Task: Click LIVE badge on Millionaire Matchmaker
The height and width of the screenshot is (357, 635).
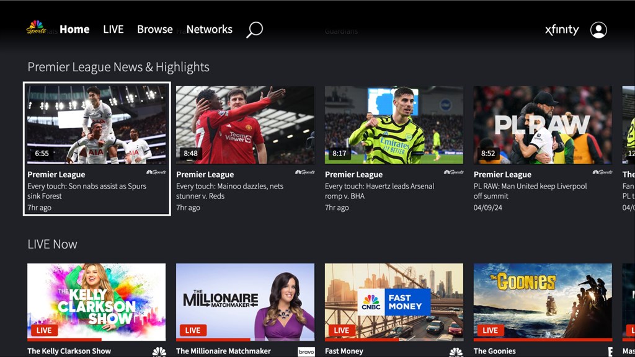Action: [x=193, y=330]
